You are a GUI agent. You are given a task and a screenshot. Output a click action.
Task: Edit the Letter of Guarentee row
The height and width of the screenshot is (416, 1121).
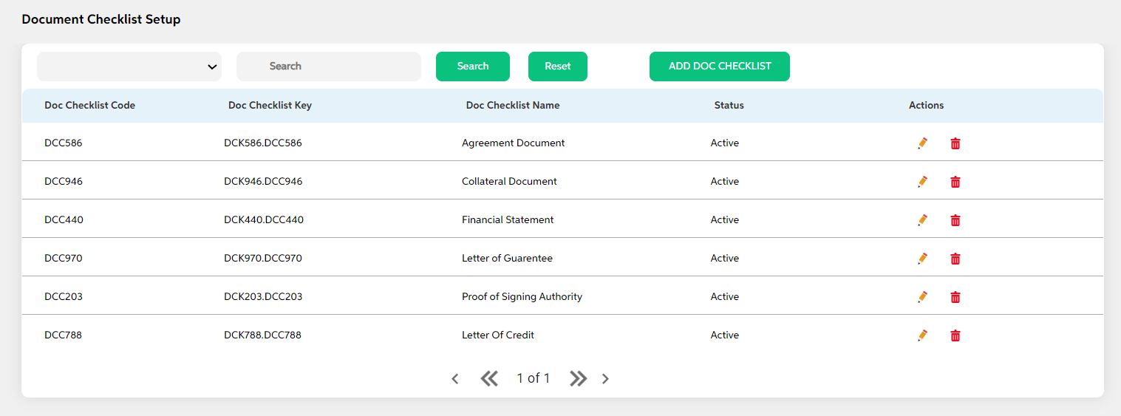922,259
